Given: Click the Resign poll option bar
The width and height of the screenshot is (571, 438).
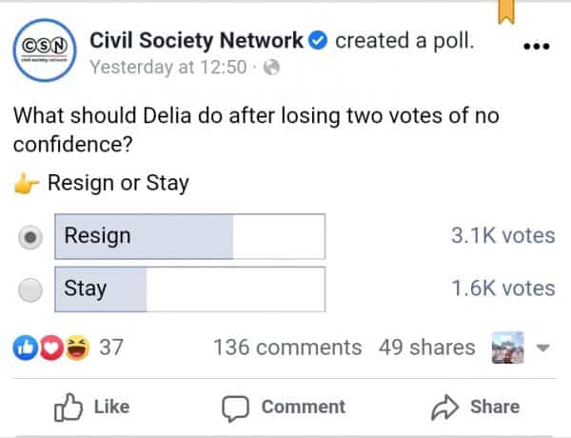Looking at the screenshot, I should tap(190, 236).
